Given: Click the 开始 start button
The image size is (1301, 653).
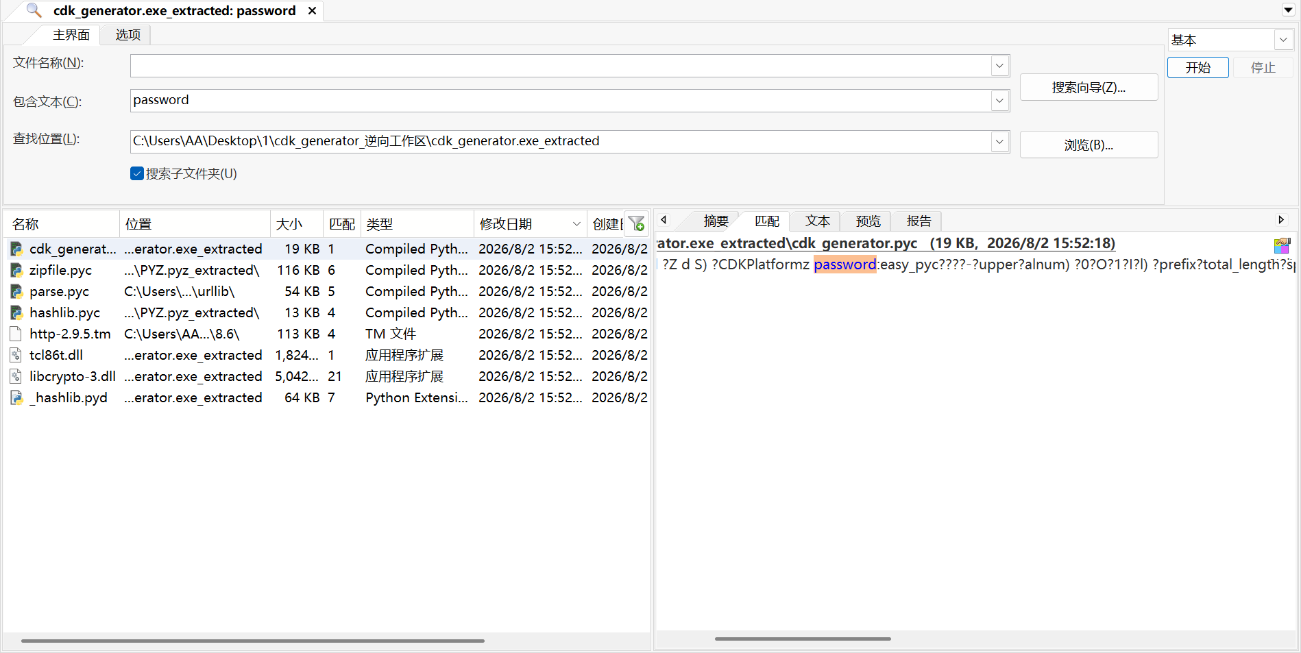Looking at the screenshot, I should pyautogui.click(x=1197, y=68).
